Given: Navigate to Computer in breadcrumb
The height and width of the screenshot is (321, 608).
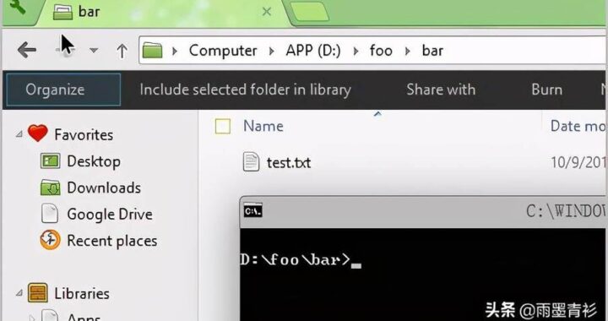Looking at the screenshot, I should click(223, 51).
